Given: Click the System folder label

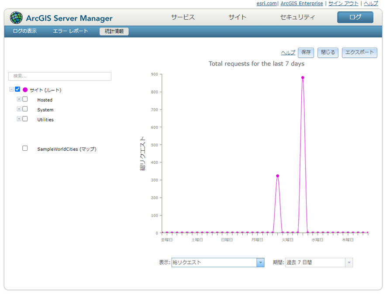Looking at the screenshot, I should (x=45, y=110).
